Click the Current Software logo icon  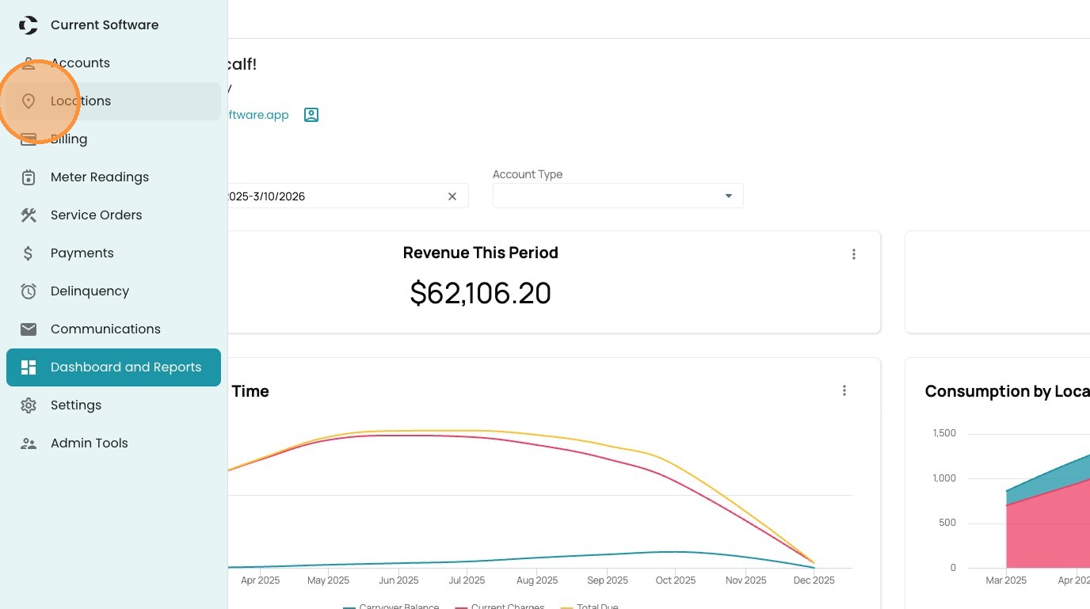[29, 25]
